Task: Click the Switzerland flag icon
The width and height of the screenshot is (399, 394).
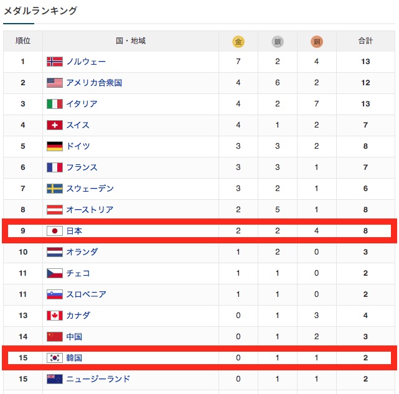Action: 55,125
